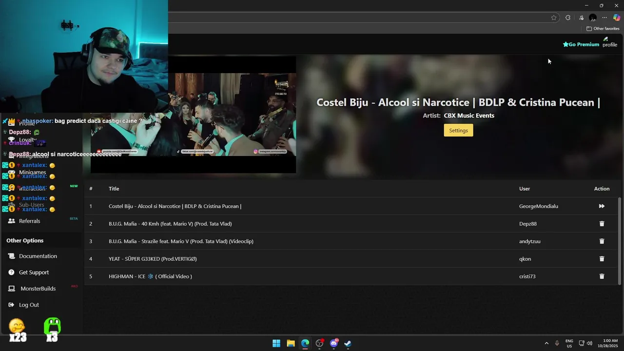624x351 pixels.
Task: Show hidden system tray icons
Action: tap(546, 343)
